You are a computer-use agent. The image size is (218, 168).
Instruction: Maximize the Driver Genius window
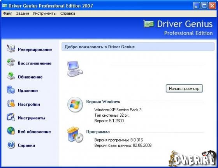(x=204, y=6)
